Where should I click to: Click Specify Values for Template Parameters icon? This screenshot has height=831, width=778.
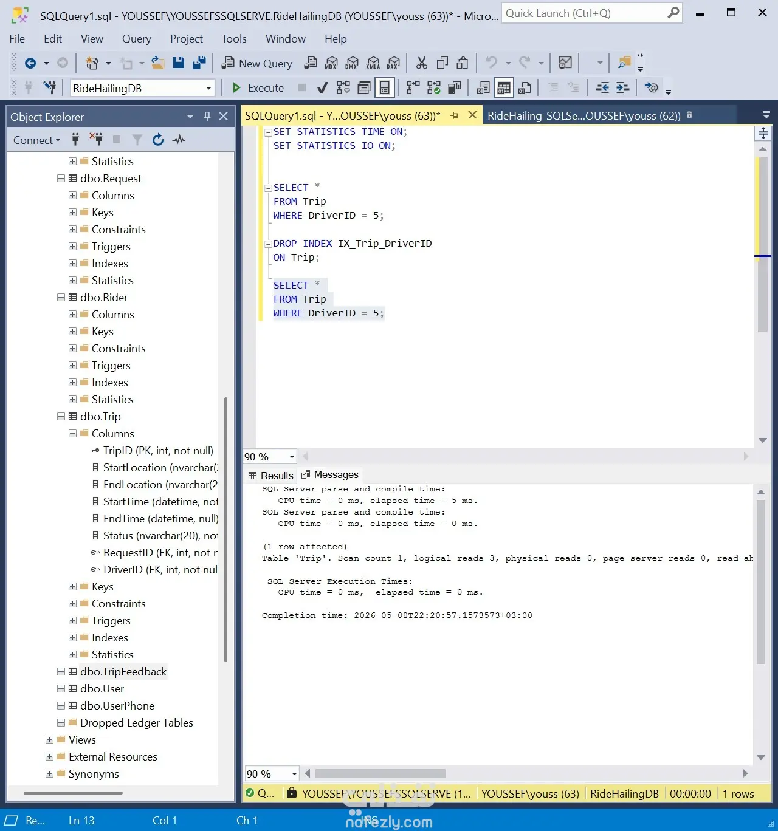(x=652, y=88)
